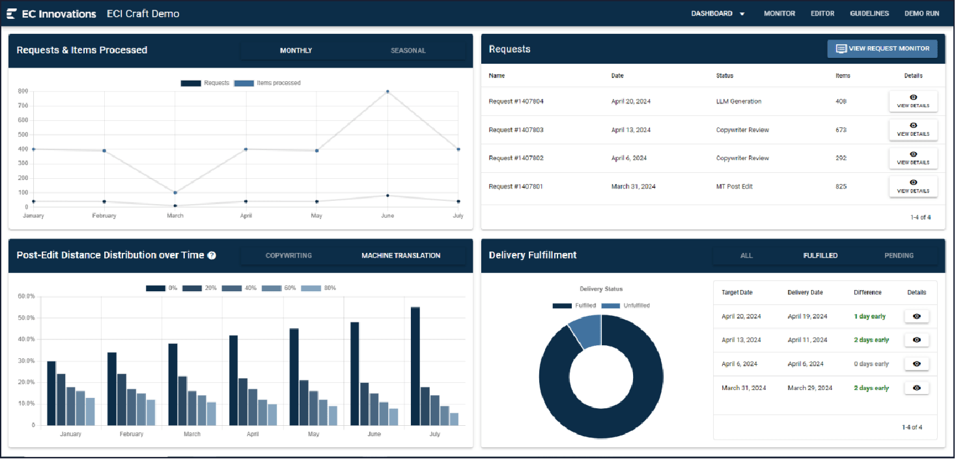
Task: Click the EC Innovations logo icon
Action: [11, 14]
